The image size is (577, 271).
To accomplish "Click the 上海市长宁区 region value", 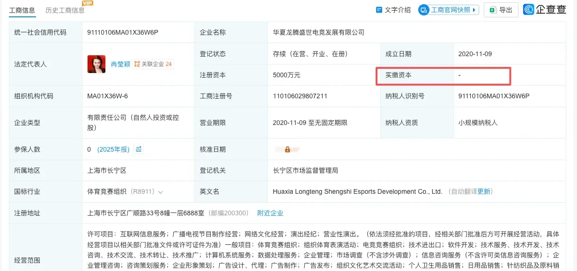I will click(107, 170).
